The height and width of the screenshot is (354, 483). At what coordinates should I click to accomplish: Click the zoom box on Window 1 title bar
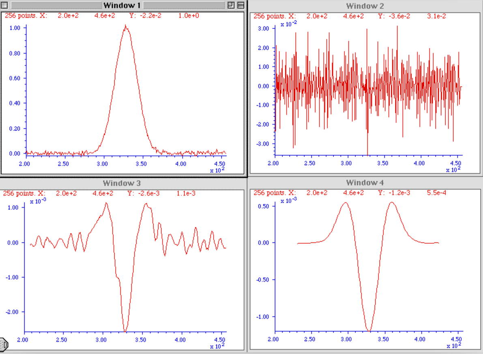(230, 5)
